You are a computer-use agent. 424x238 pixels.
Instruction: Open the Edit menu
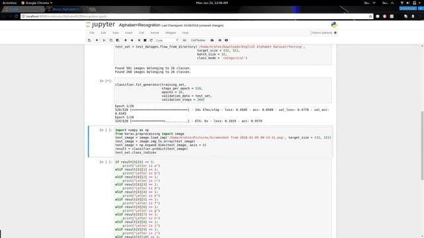pyautogui.click(x=103, y=32)
